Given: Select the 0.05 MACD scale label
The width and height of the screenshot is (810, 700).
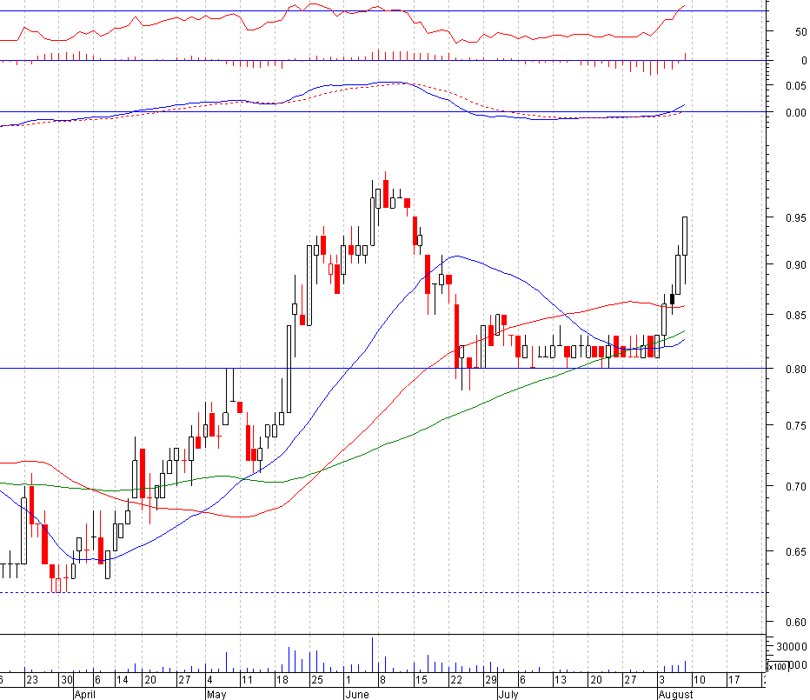Looking at the screenshot, I should click(795, 86).
